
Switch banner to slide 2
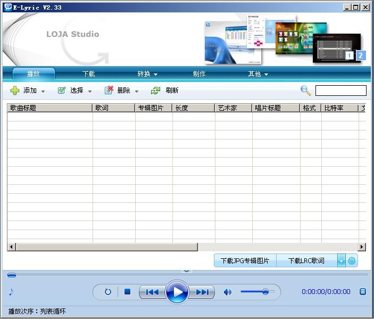tap(361, 55)
